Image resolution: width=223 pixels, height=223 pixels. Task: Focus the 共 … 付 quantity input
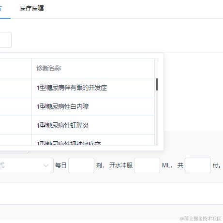click(x=198, y=165)
